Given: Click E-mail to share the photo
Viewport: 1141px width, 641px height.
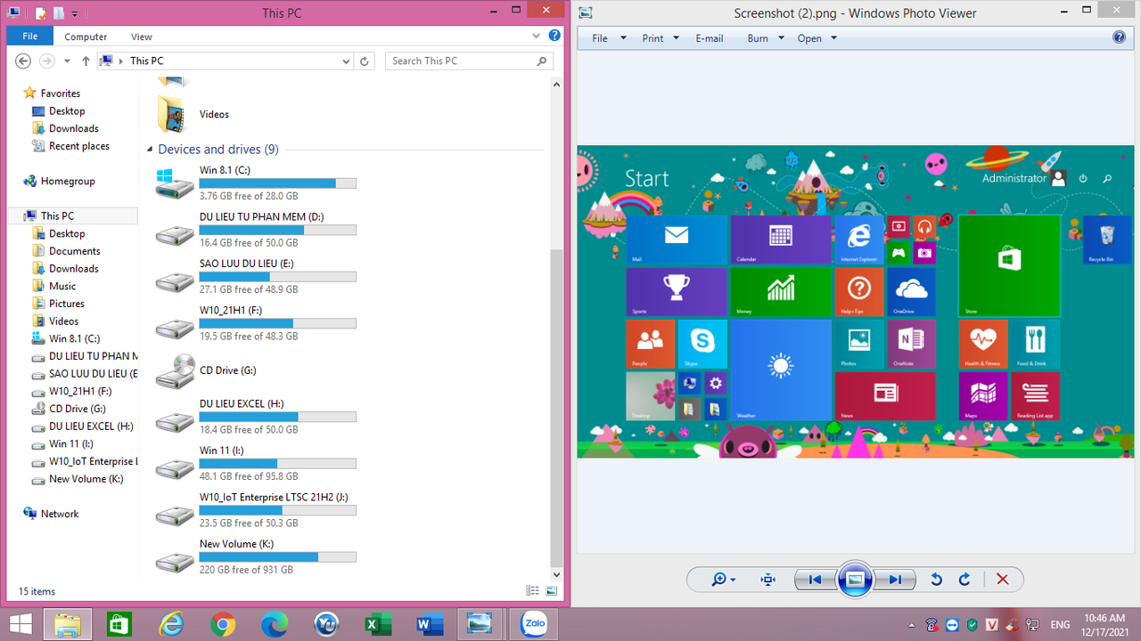Looking at the screenshot, I should (x=709, y=38).
